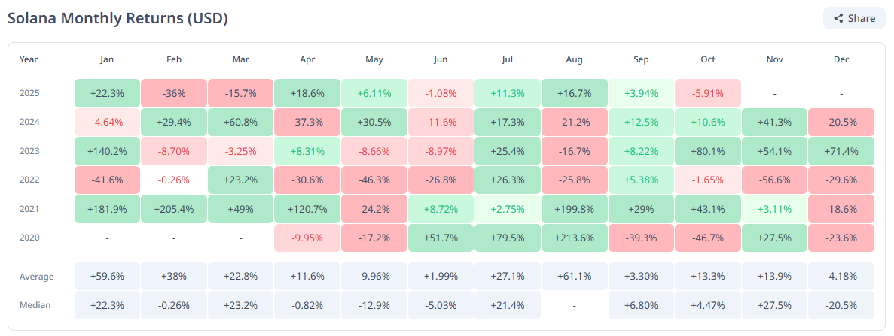
Task: Click the August average +61.1% cell
Action: (x=574, y=277)
